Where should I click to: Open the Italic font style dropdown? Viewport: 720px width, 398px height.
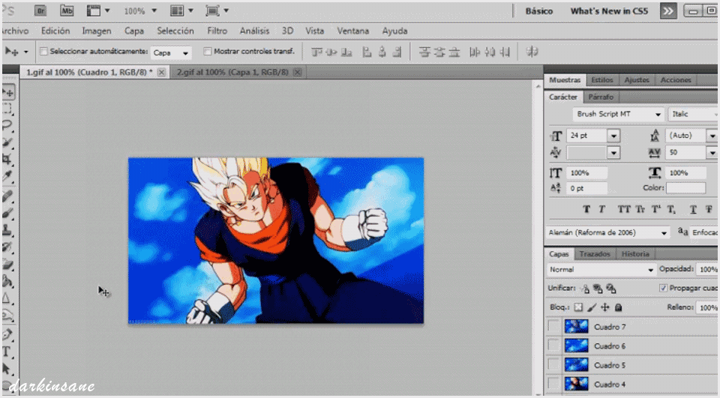[693, 114]
